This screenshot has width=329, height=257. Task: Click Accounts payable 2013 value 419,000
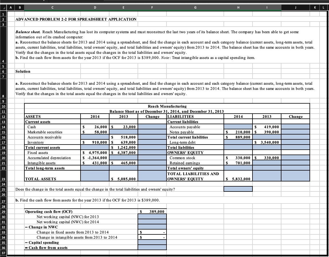[267, 127]
